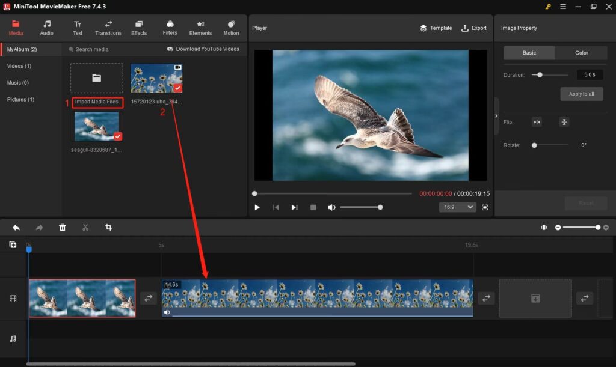Toggle checkmark on seagull picture thumbnail
Image resolution: width=616 pixels, height=367 pixels.
coord(117,136)
